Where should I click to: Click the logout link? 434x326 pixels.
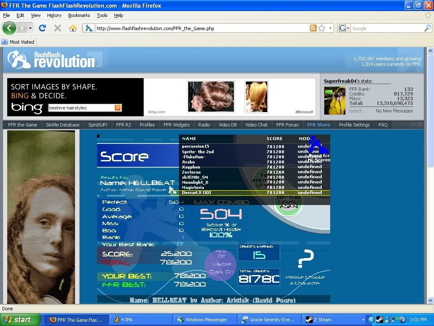356,111
